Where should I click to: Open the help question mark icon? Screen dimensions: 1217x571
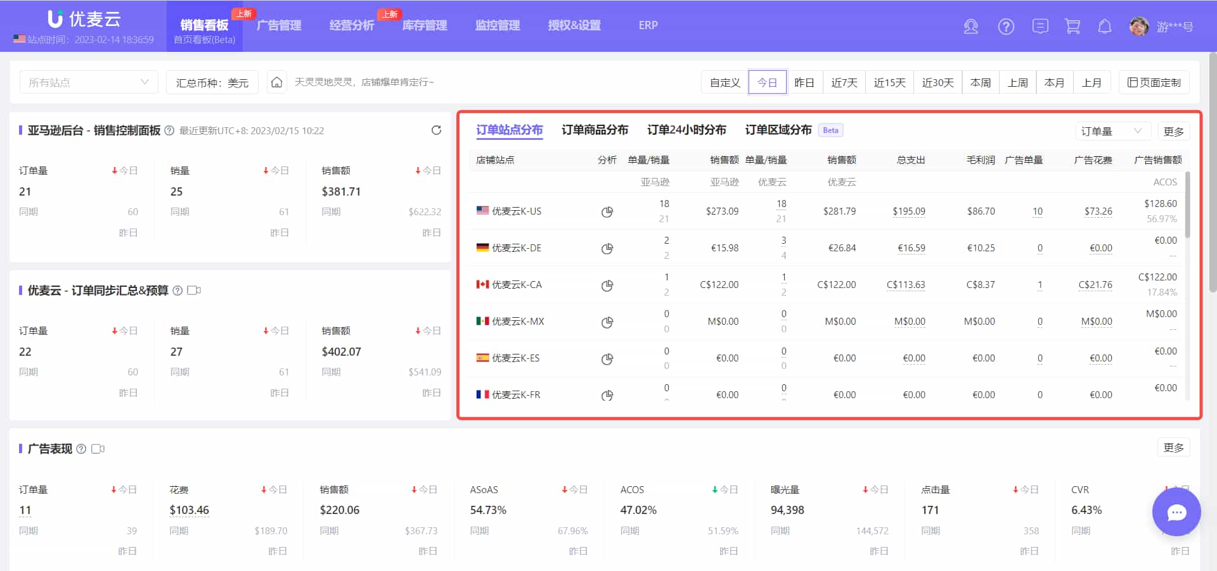click(x=1006, y=26)
